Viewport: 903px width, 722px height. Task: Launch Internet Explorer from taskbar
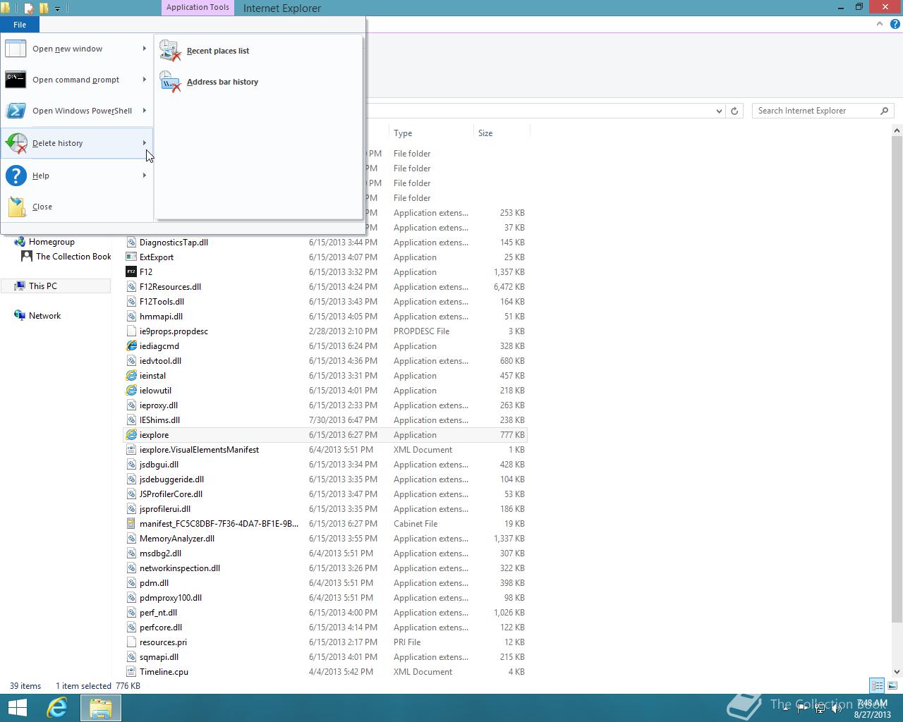point(57,708)
